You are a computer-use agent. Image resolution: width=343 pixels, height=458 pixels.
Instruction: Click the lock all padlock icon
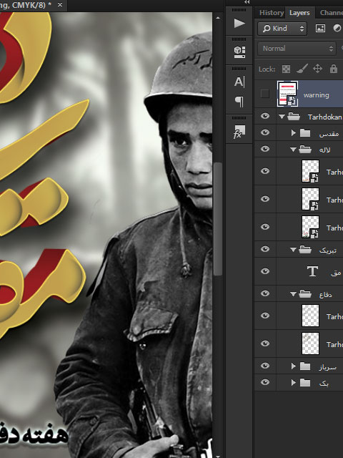click(x=334, y=69)
